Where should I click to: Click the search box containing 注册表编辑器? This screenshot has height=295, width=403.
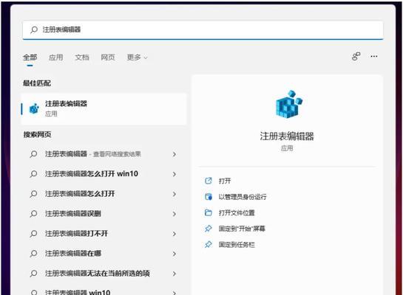tap(203, 30)
